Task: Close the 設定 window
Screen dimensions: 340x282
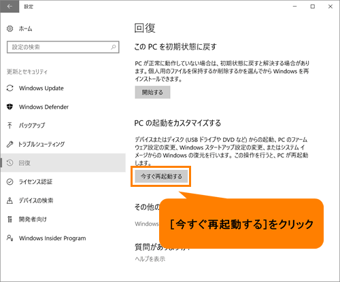Action: click(330, 7)
